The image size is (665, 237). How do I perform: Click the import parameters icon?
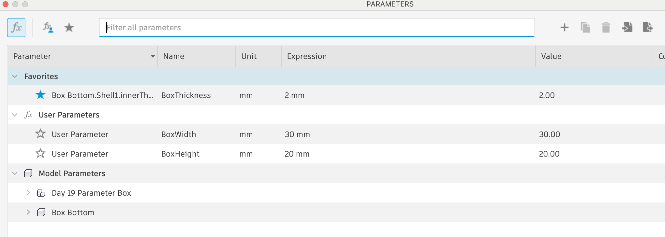pos(627,28)
